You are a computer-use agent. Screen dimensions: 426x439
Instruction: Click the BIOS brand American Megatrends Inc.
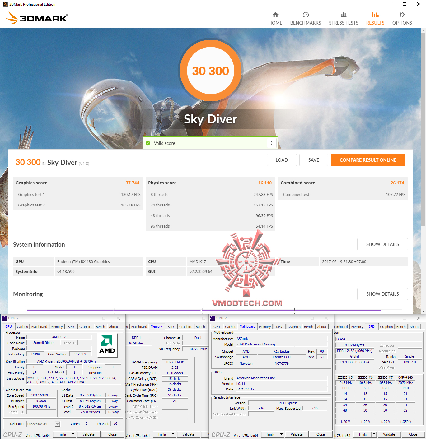[281, 378]
